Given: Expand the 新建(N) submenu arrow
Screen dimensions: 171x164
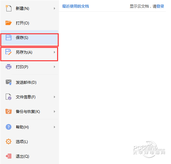Looking at the screenshot, I should point(55,8).
